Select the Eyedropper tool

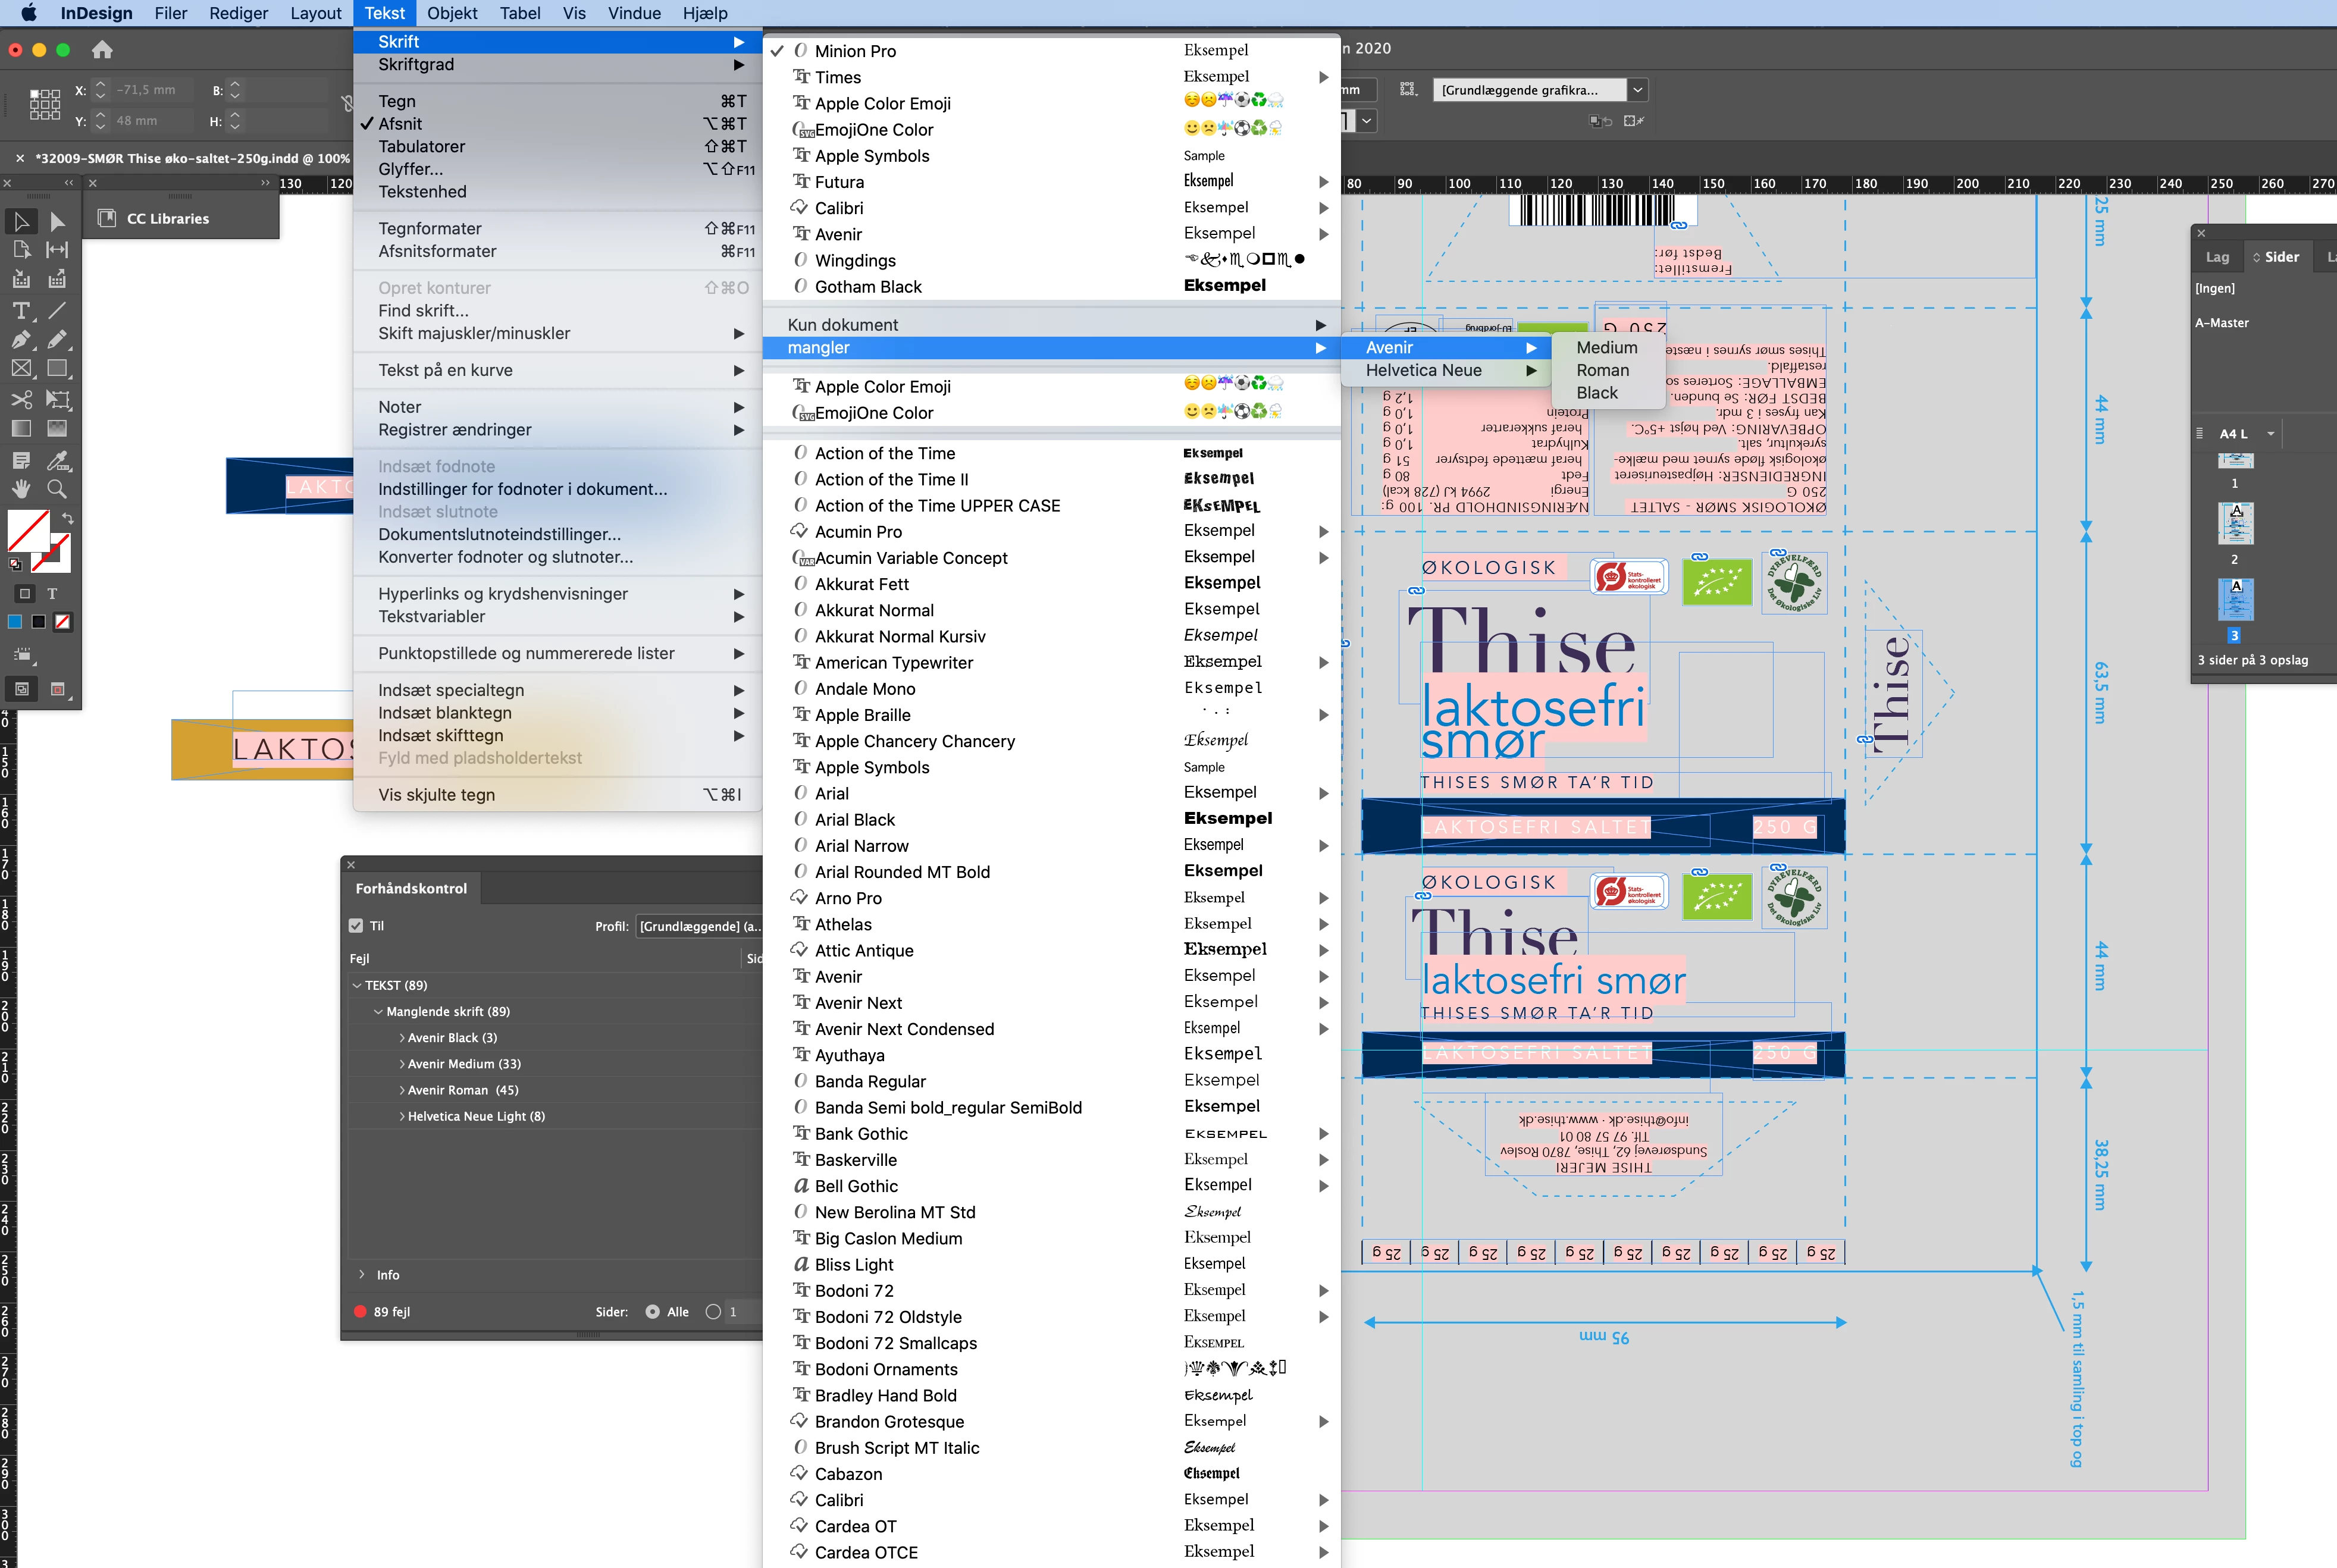click(x=57, y=460)
